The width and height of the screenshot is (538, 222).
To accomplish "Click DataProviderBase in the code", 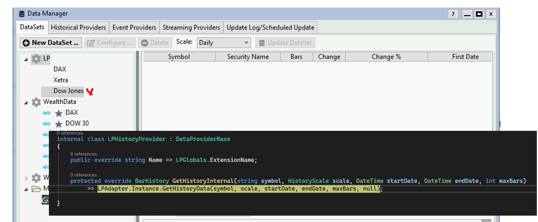I will coord(203,139).
